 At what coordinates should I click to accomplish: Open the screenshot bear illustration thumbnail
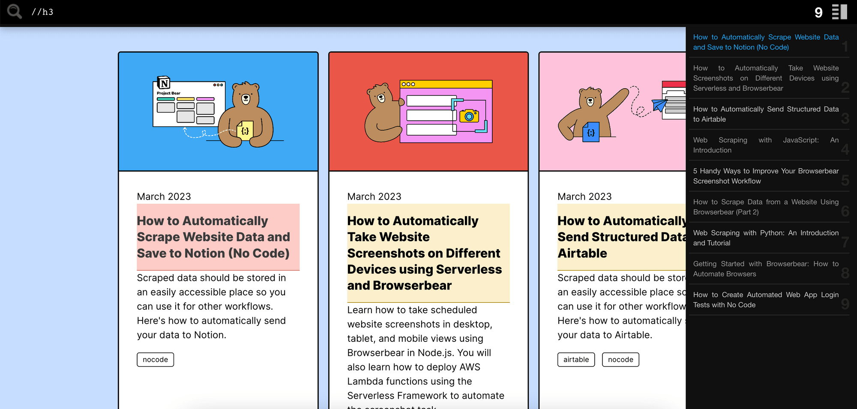point(428,112)
